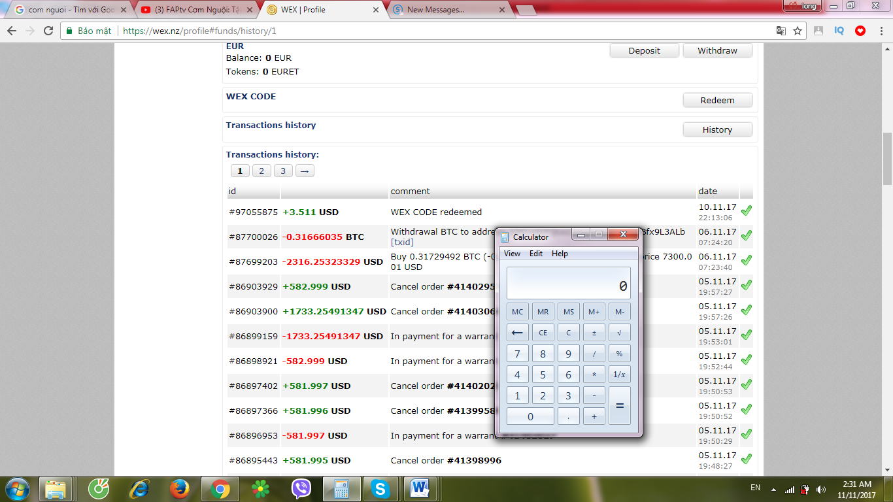Open the network signal icon in tray

tap(790, 489)
